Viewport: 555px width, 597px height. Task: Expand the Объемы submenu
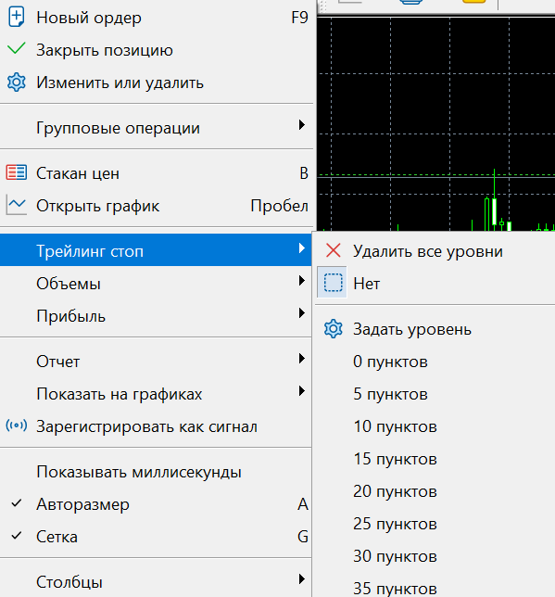pyautogui.click(x=156, y=284)
